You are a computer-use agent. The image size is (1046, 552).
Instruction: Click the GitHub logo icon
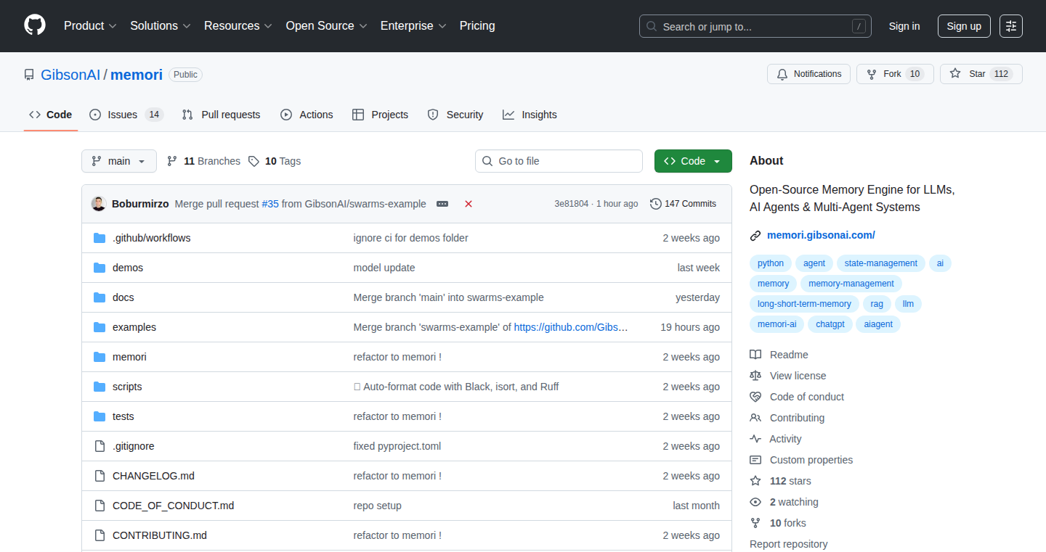pos(35,25)
